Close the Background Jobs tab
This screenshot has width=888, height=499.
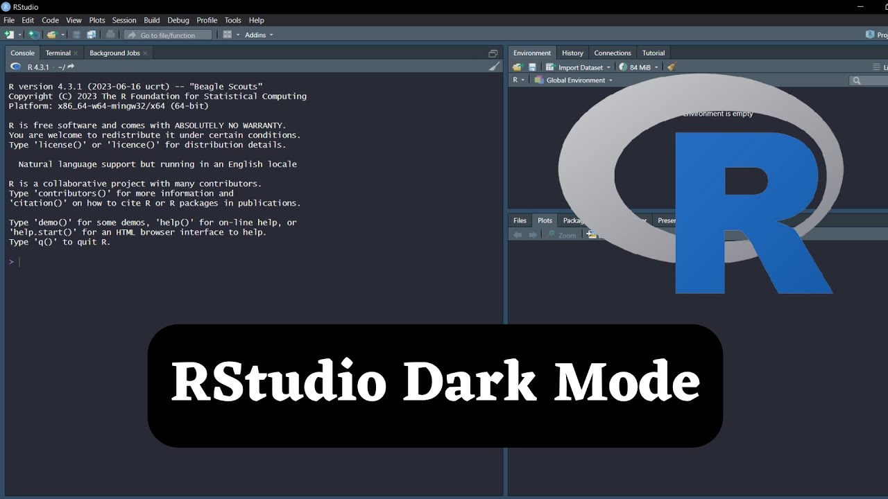(x=145, y=53)
